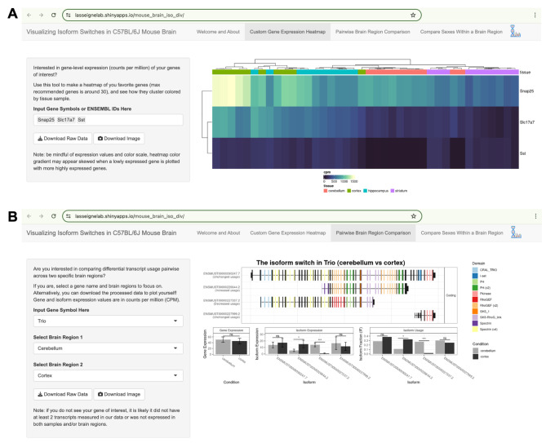Expand the Trio gene symbol dropdown
This screenshot has height=443, width=546.
(x=109, y=321)
